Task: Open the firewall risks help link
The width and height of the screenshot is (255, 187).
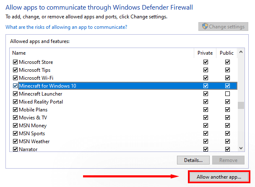Action: (66, 27)
